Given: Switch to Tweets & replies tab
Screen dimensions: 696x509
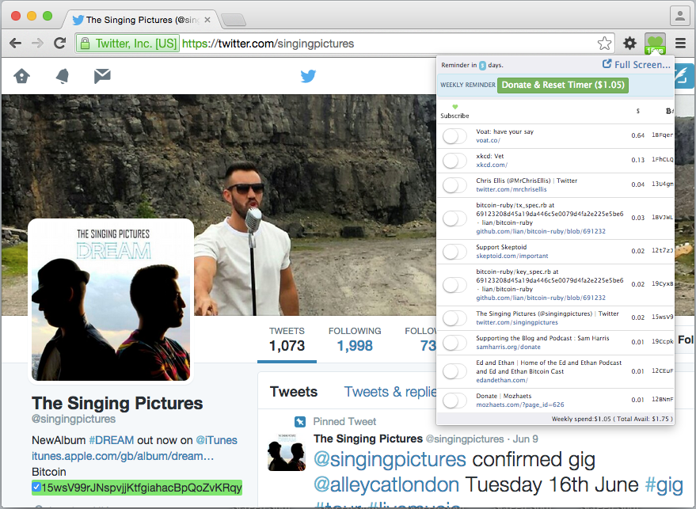Looking at the screenshot, I should (x=390, y=392).
